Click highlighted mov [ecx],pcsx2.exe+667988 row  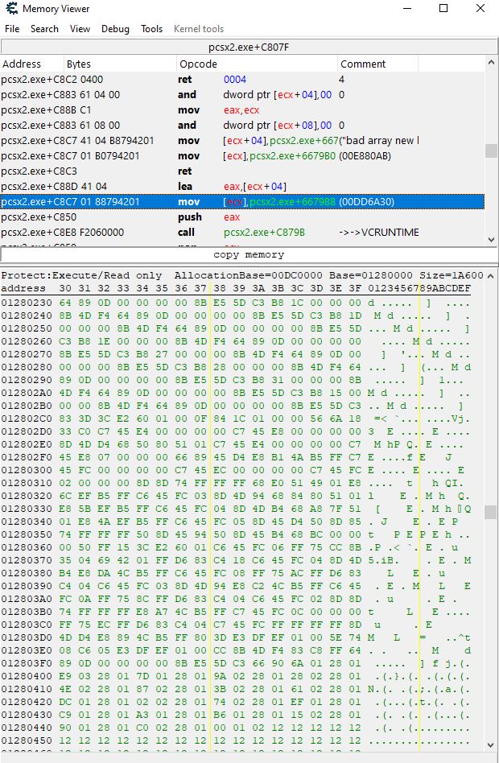click(242, 201)
